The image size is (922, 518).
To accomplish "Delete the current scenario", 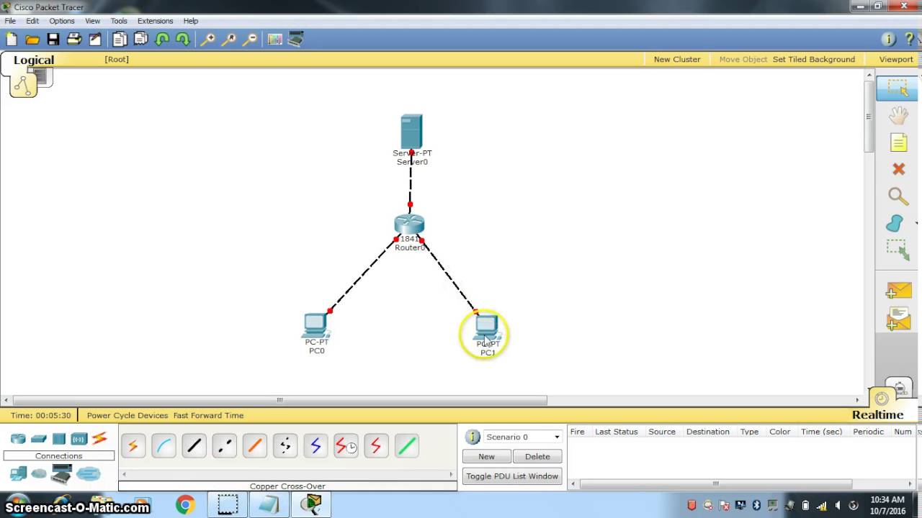I will click(x=537, y=456).
